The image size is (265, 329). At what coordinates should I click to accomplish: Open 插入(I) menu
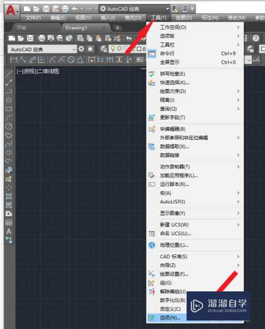point(108,18)
